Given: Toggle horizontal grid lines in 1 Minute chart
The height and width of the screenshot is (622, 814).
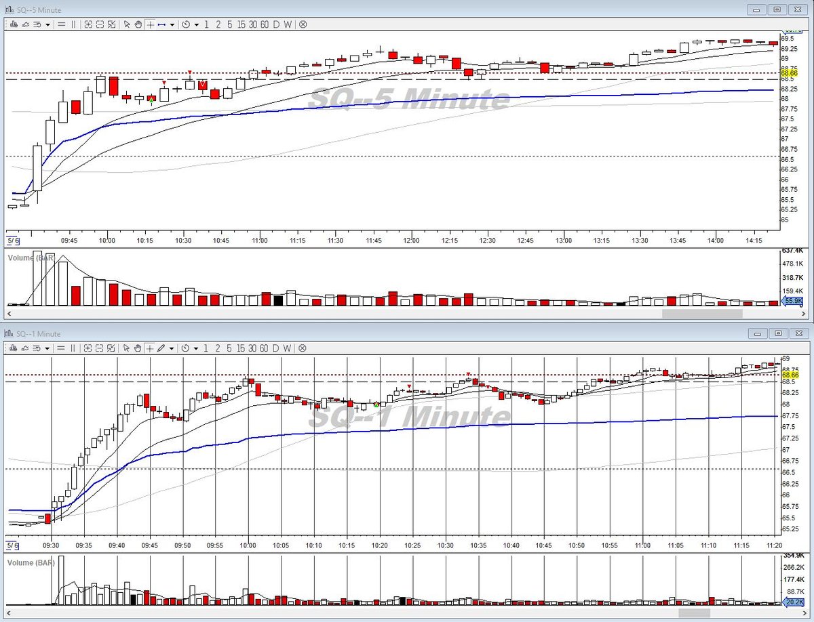Looking at the screenshot, I should [61, 348].
